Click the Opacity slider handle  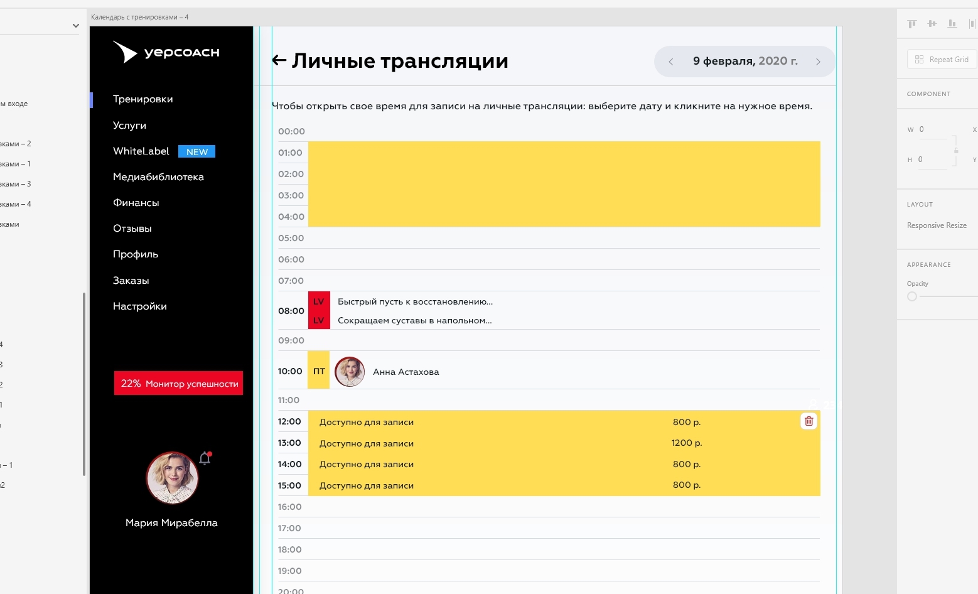point(912,296)
